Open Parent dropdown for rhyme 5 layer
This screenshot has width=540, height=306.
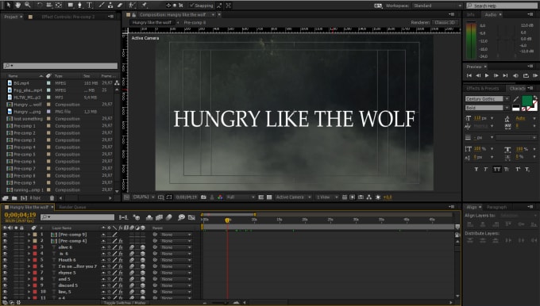pos(175,273)
